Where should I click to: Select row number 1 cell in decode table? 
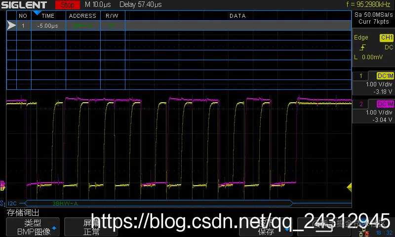point(23,26)
